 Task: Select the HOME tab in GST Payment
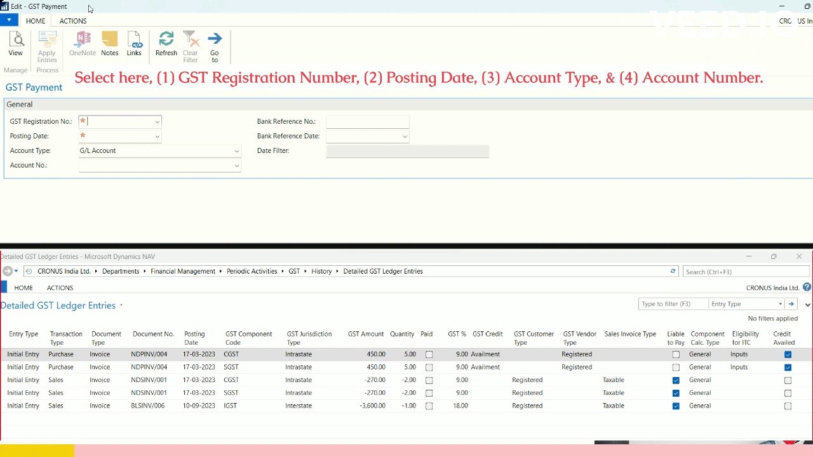coord(36,20)
